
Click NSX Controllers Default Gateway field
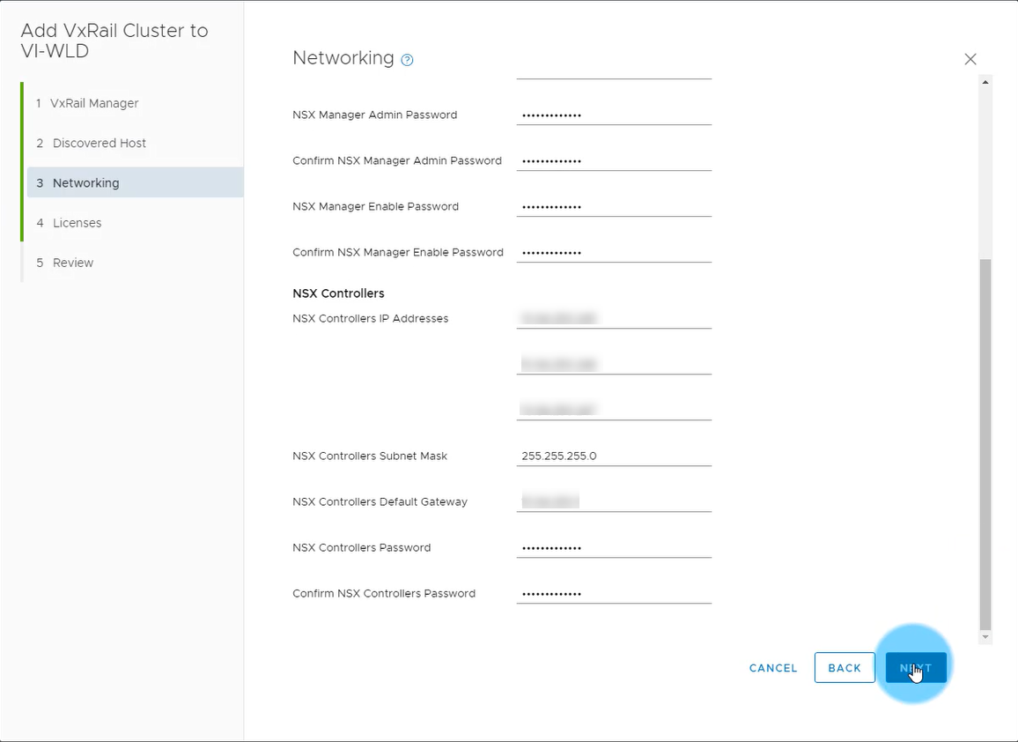click(x=613, y=501)
